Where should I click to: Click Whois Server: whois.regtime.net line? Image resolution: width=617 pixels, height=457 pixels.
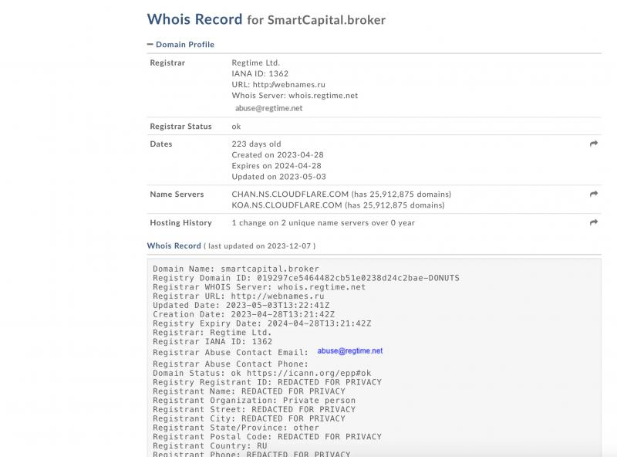pyautogui.click(x=295, y=96)
